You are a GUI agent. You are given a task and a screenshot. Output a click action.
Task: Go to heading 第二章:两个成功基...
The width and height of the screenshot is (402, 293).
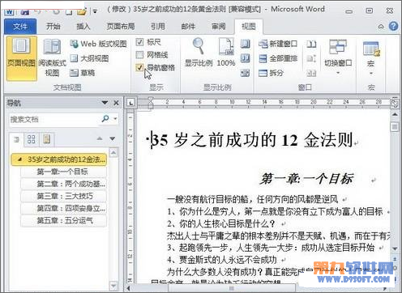click(63, 184)
